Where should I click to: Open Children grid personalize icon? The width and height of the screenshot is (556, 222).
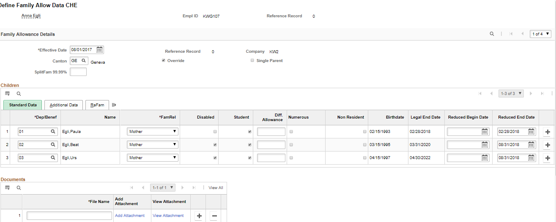tap(7, 94)
